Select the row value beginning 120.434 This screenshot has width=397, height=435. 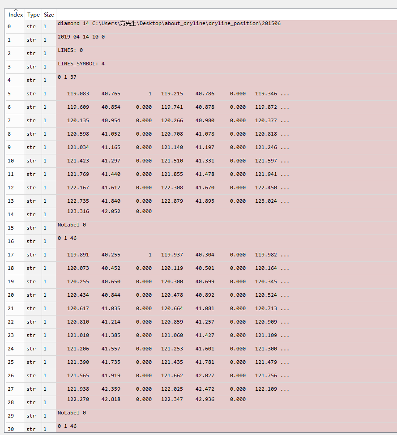click(226, 295)
